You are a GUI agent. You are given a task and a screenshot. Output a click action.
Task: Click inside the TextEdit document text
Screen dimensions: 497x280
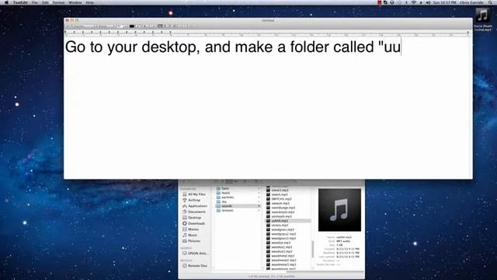click(233, 47)
